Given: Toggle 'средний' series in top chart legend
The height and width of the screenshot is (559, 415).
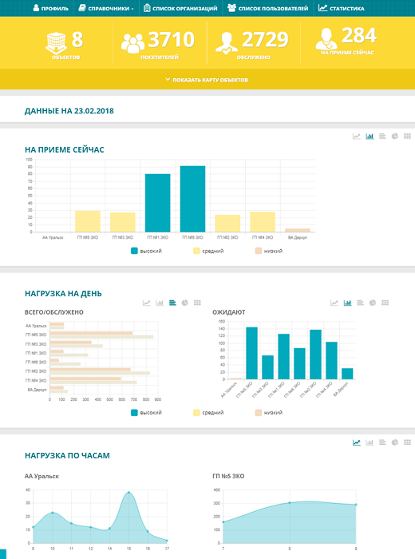Looking at the screenshot, I should pyautogui.click(x=208, y=251).
